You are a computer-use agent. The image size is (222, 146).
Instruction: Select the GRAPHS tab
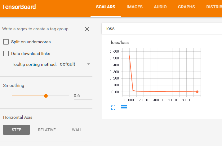click(186, 7)
